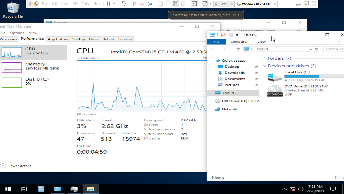This screenshot has height=194, width=344.
Task: Enter full screen mode icon in VMware
Action: [x=176, y=4]
